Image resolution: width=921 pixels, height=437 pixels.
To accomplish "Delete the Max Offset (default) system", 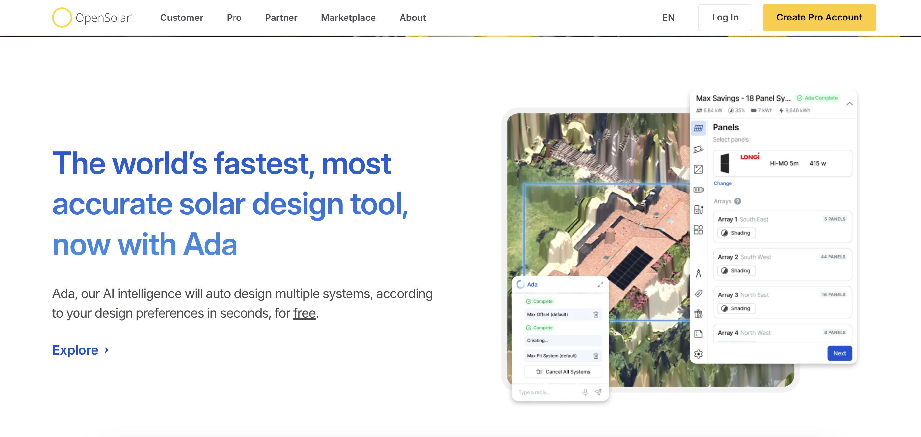I will click(x=596, y=314).
